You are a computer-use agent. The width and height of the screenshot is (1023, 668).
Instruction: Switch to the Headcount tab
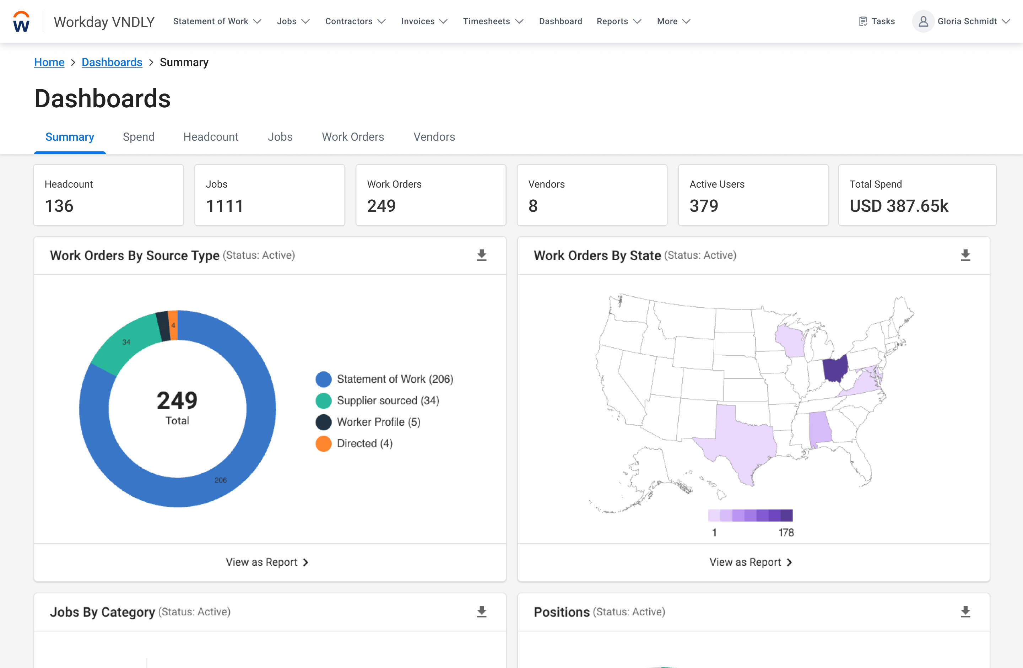point(211,137)
